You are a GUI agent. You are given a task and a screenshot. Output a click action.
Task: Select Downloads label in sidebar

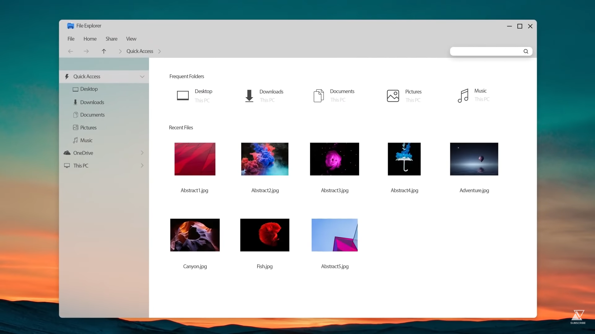click(92, 102)
